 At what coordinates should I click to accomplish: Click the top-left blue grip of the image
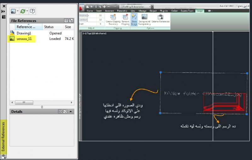[x=160, y=72]
